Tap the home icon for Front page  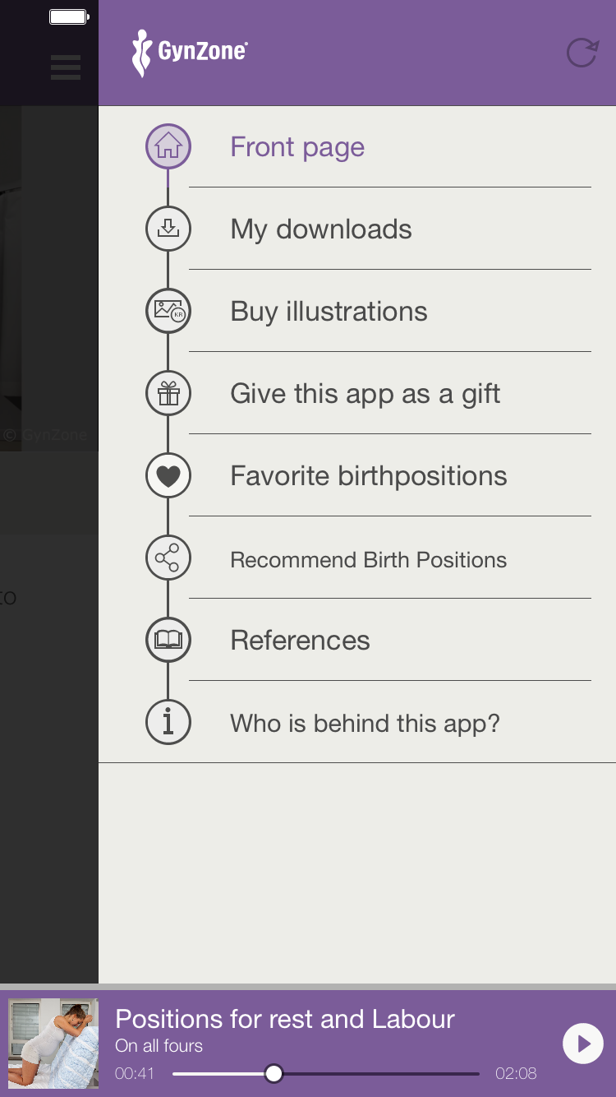(168, 146)
